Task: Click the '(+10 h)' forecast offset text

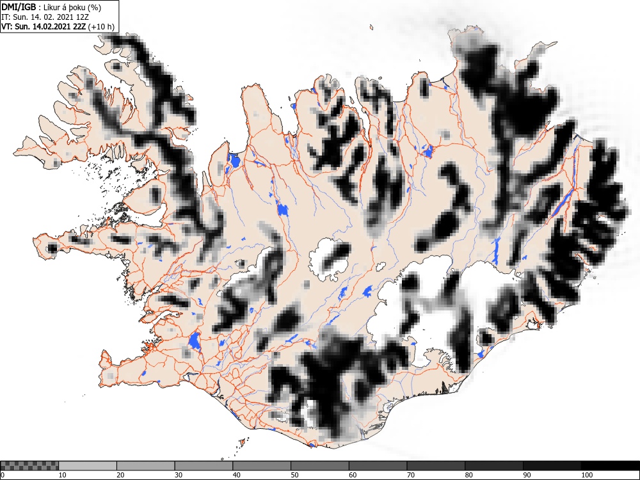Action: click(101, 27)
